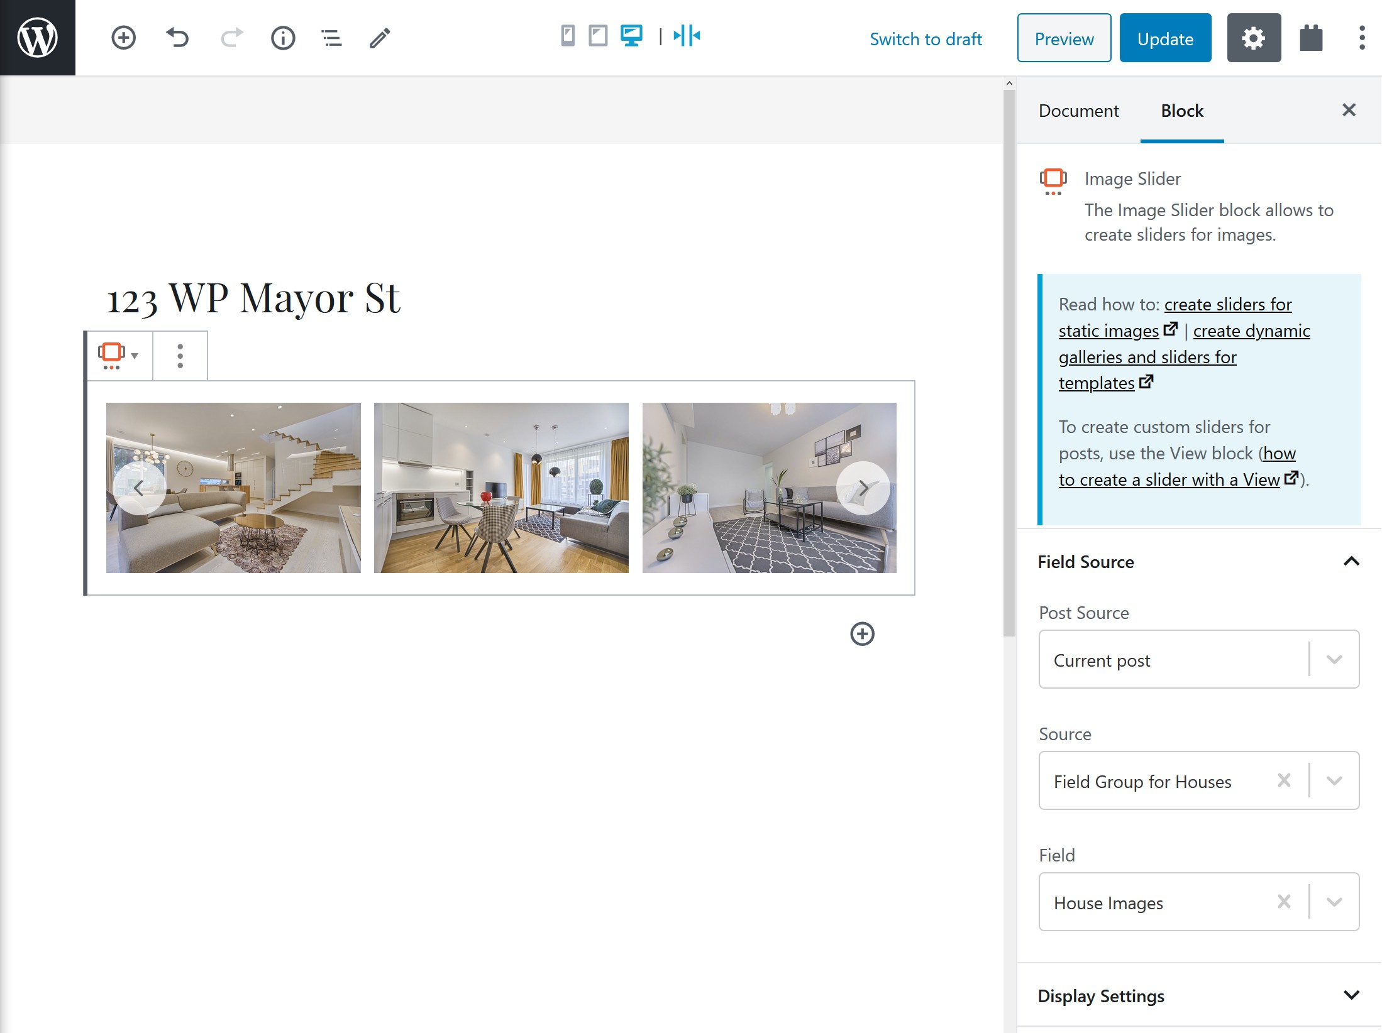Open the add block inserter in toolbar
This screenshot has width=1382, height=1033.
click(x=123, y=38)
